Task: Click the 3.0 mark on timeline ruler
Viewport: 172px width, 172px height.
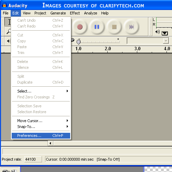Action: click(137, 49)
